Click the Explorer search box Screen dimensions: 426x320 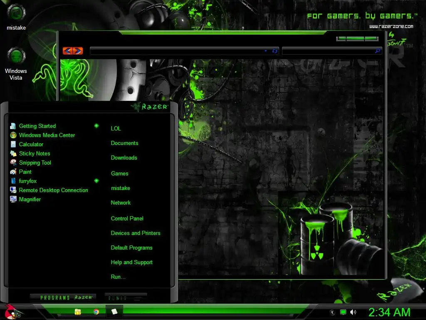point(328,51)
